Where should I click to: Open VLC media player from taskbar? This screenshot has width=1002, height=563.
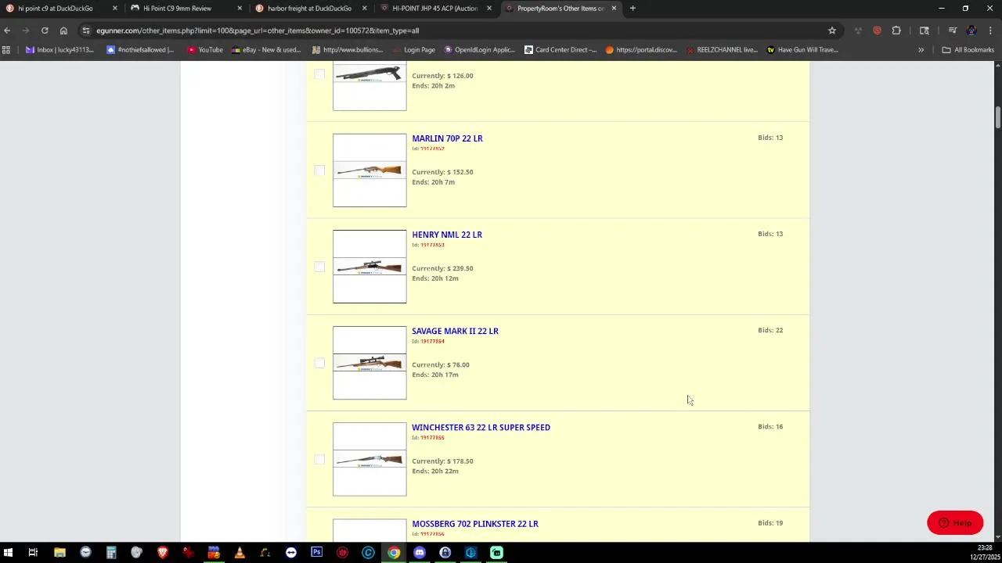[240, 553]
